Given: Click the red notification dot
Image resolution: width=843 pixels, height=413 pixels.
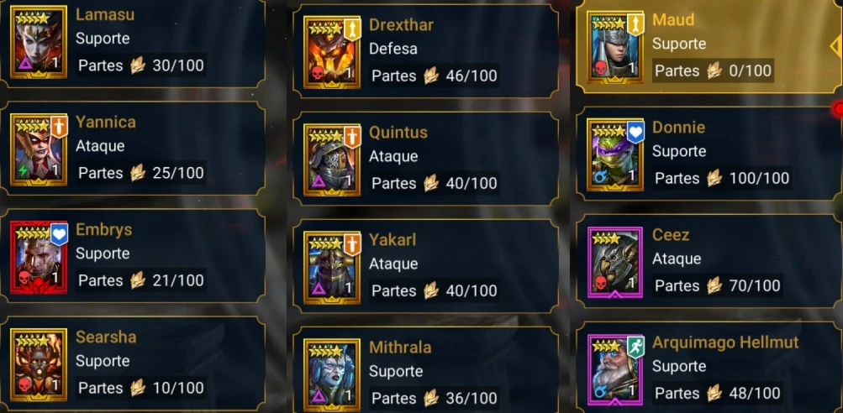Looking at the screenshot, I should (x=838, y=109).
